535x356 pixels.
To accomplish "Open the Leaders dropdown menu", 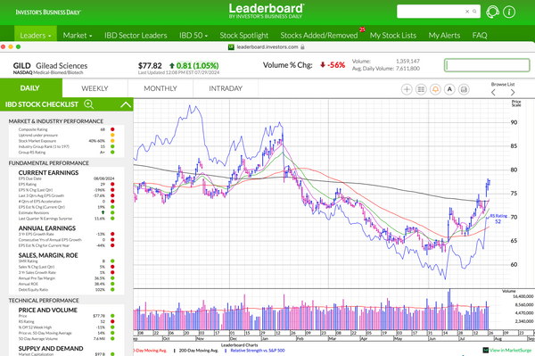I will pyautogui.click(x=36, y=35).
